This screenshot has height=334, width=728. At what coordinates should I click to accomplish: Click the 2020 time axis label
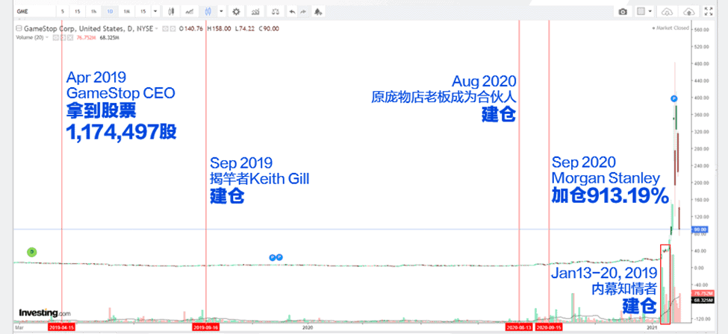pos(308,327)
